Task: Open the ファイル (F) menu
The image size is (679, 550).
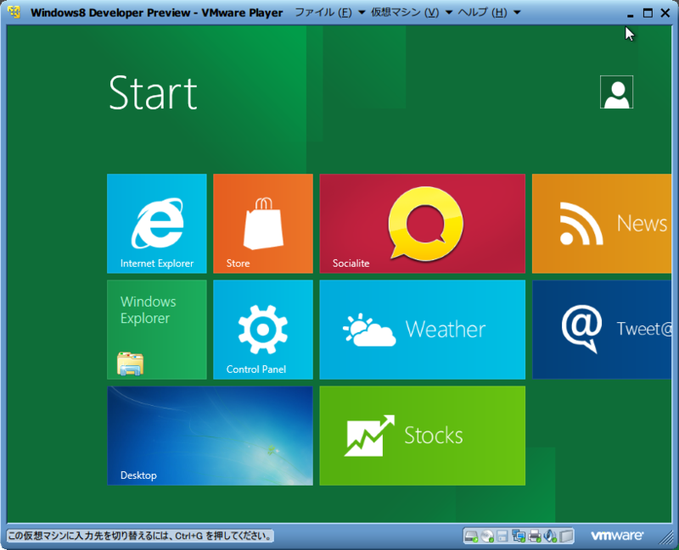Action: [x=323, y=13]
